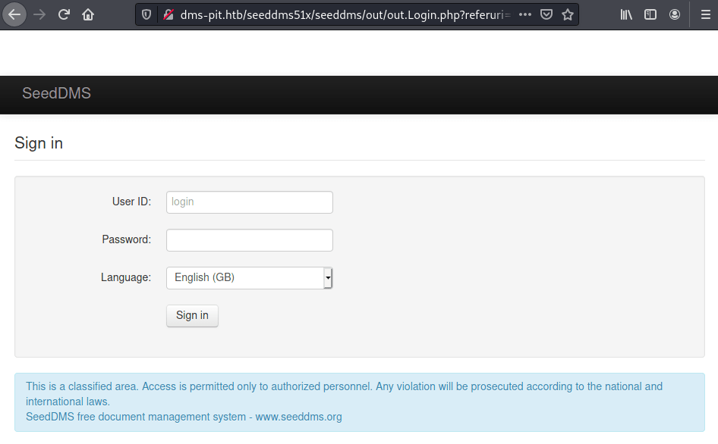Open Firefox account profile icon

pyautogui.click(x=675, y=14)
